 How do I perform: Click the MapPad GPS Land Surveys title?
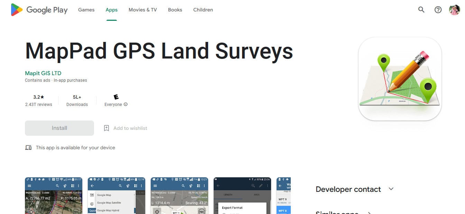click(159, 51)
